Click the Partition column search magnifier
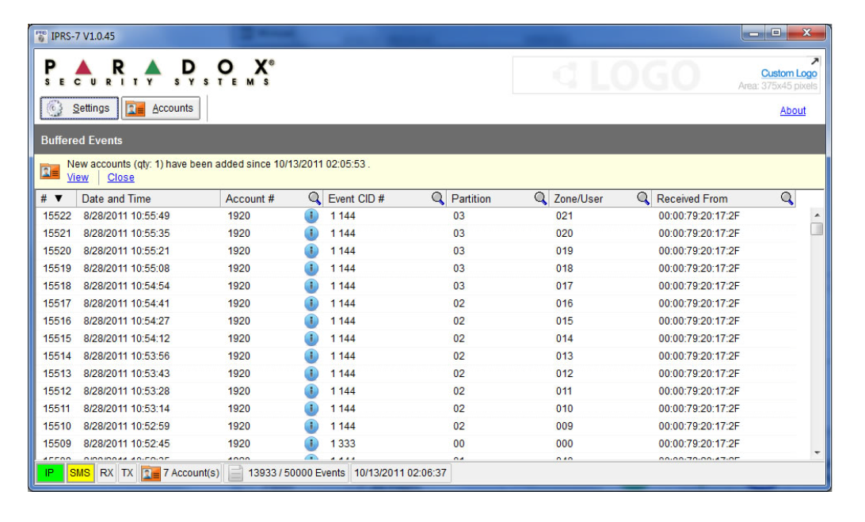 (540, 199)
